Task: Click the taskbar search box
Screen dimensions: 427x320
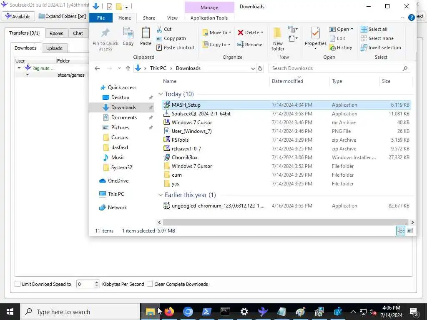Action: pyautogui.click(x=80, y=312)
